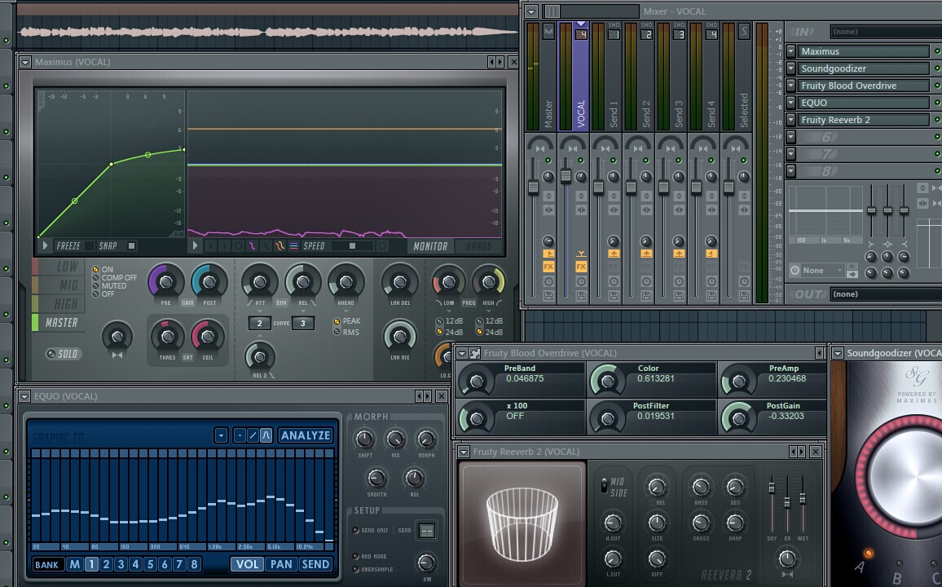Click the magenta curve icon in Maximus toolbar
Viewport: 942px width, 587px height.
click(x=253, y=245)
